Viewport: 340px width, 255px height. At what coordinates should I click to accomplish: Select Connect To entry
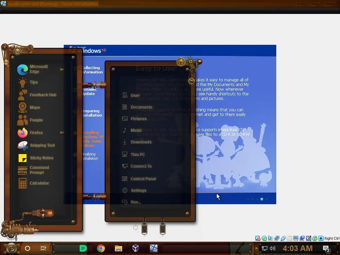137,166
